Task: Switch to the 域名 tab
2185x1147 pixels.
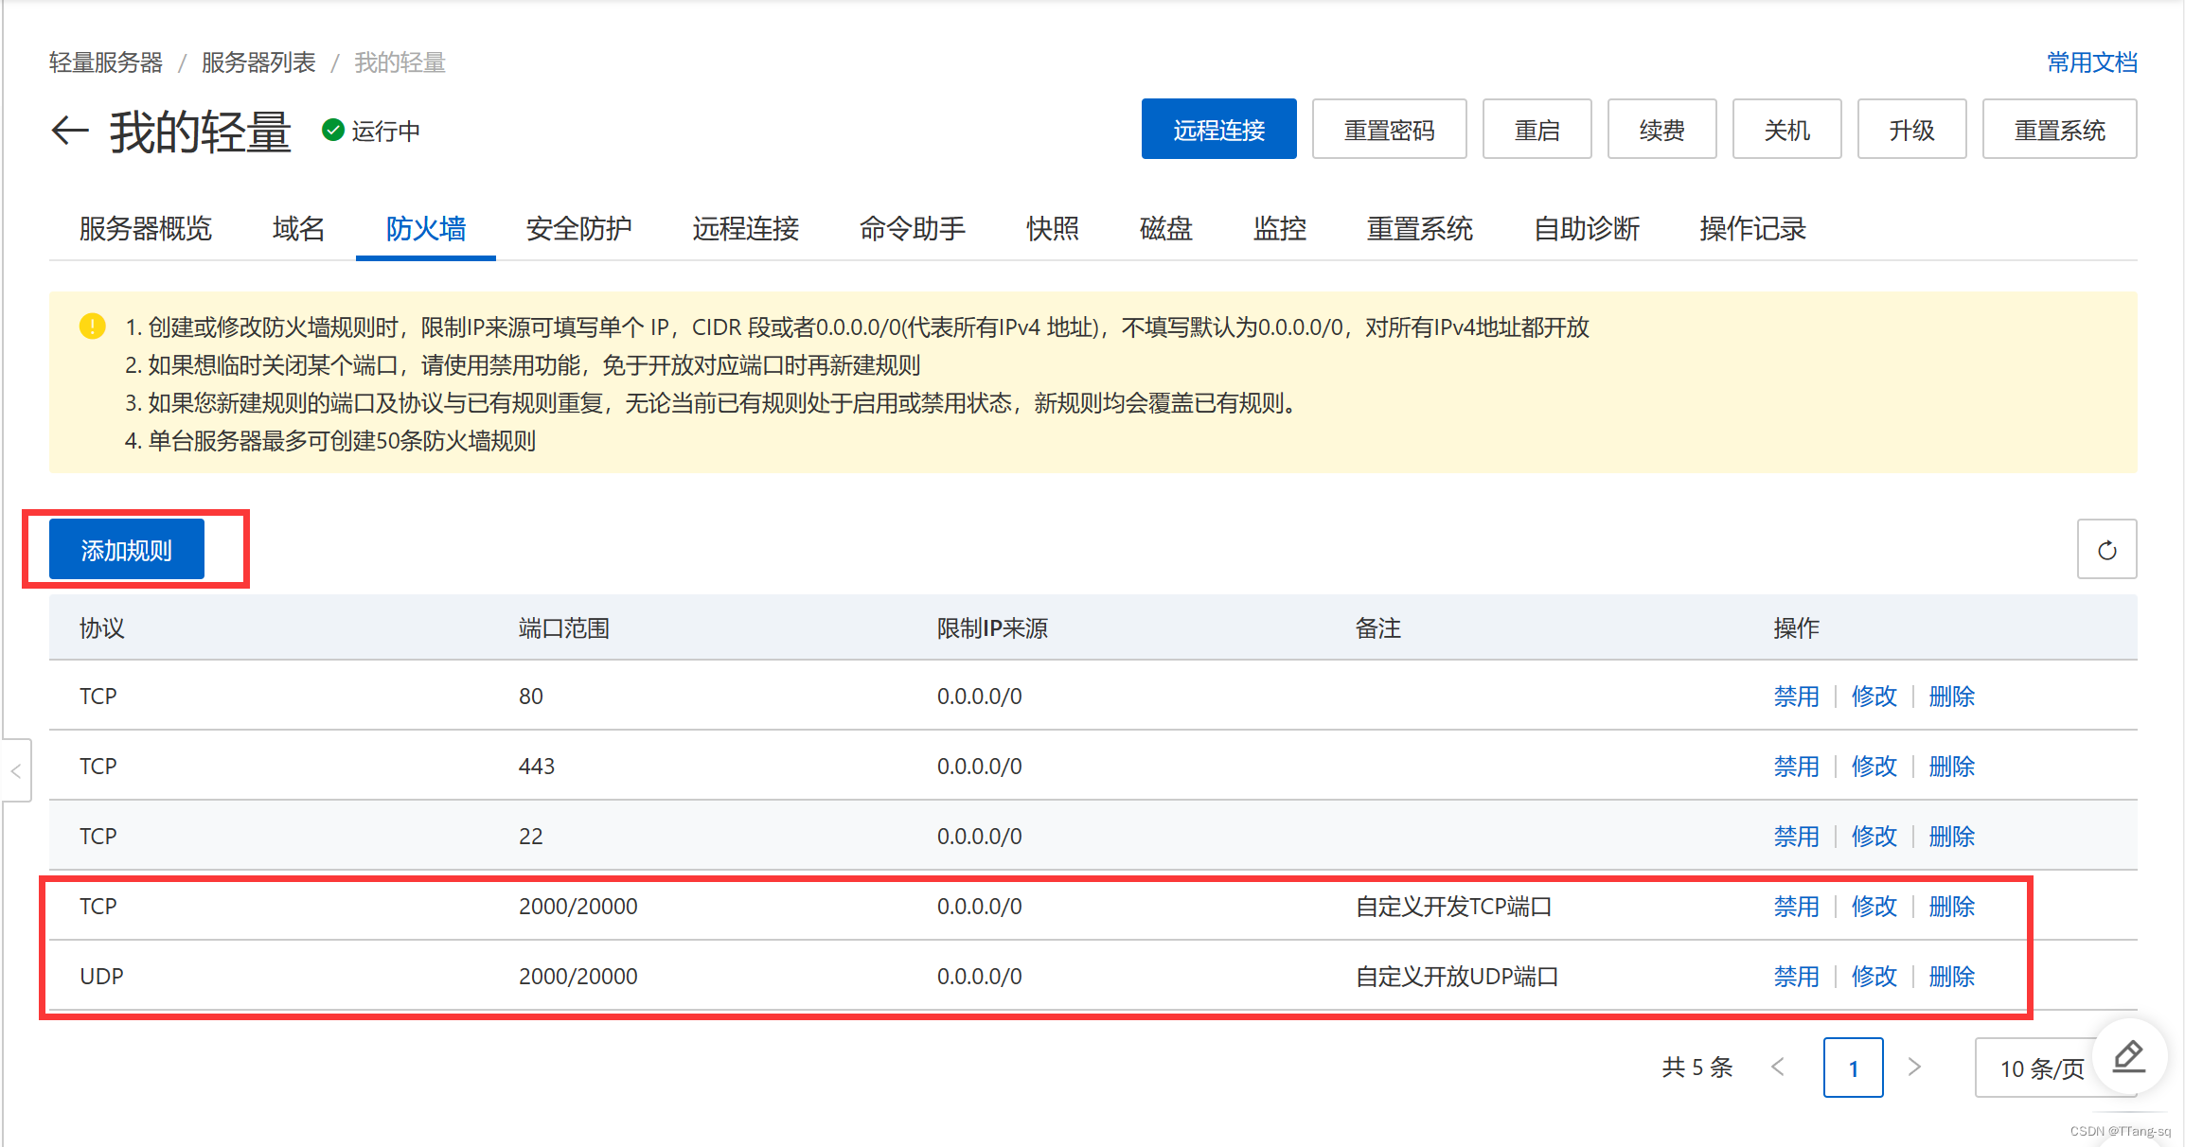Action: (x=297, y=229)
